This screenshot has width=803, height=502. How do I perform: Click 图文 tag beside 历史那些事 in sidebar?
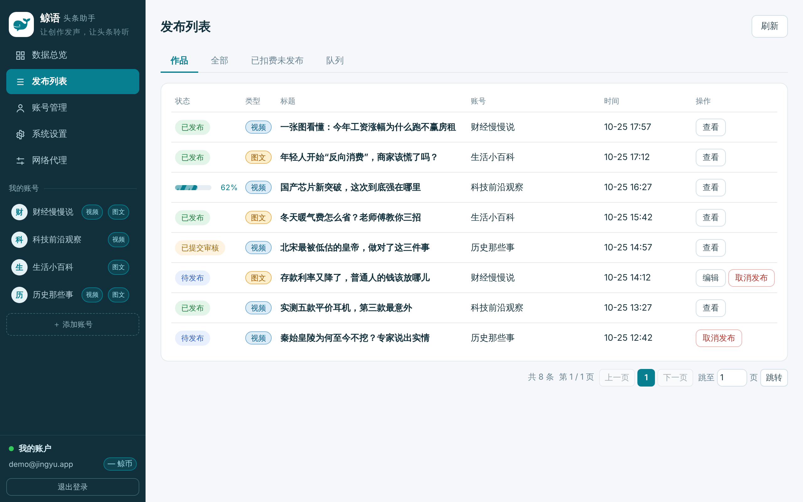(x=119, y=295)
